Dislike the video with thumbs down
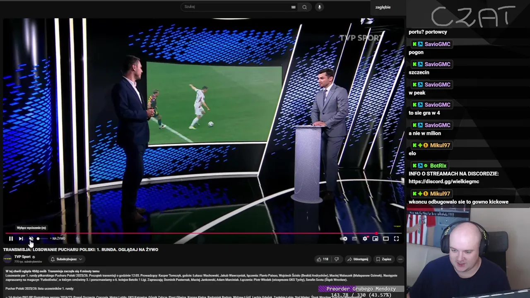The image size is (530, 298). [x=337, y=259]
